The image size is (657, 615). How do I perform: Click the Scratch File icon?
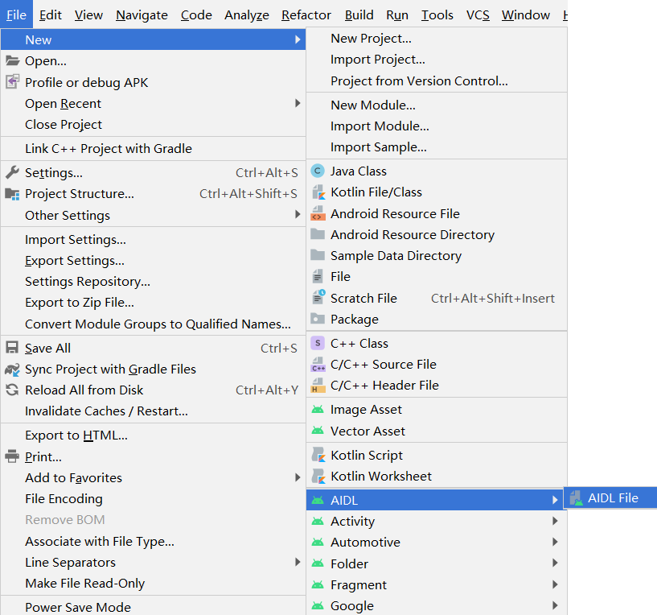click(x=318, y=298)
